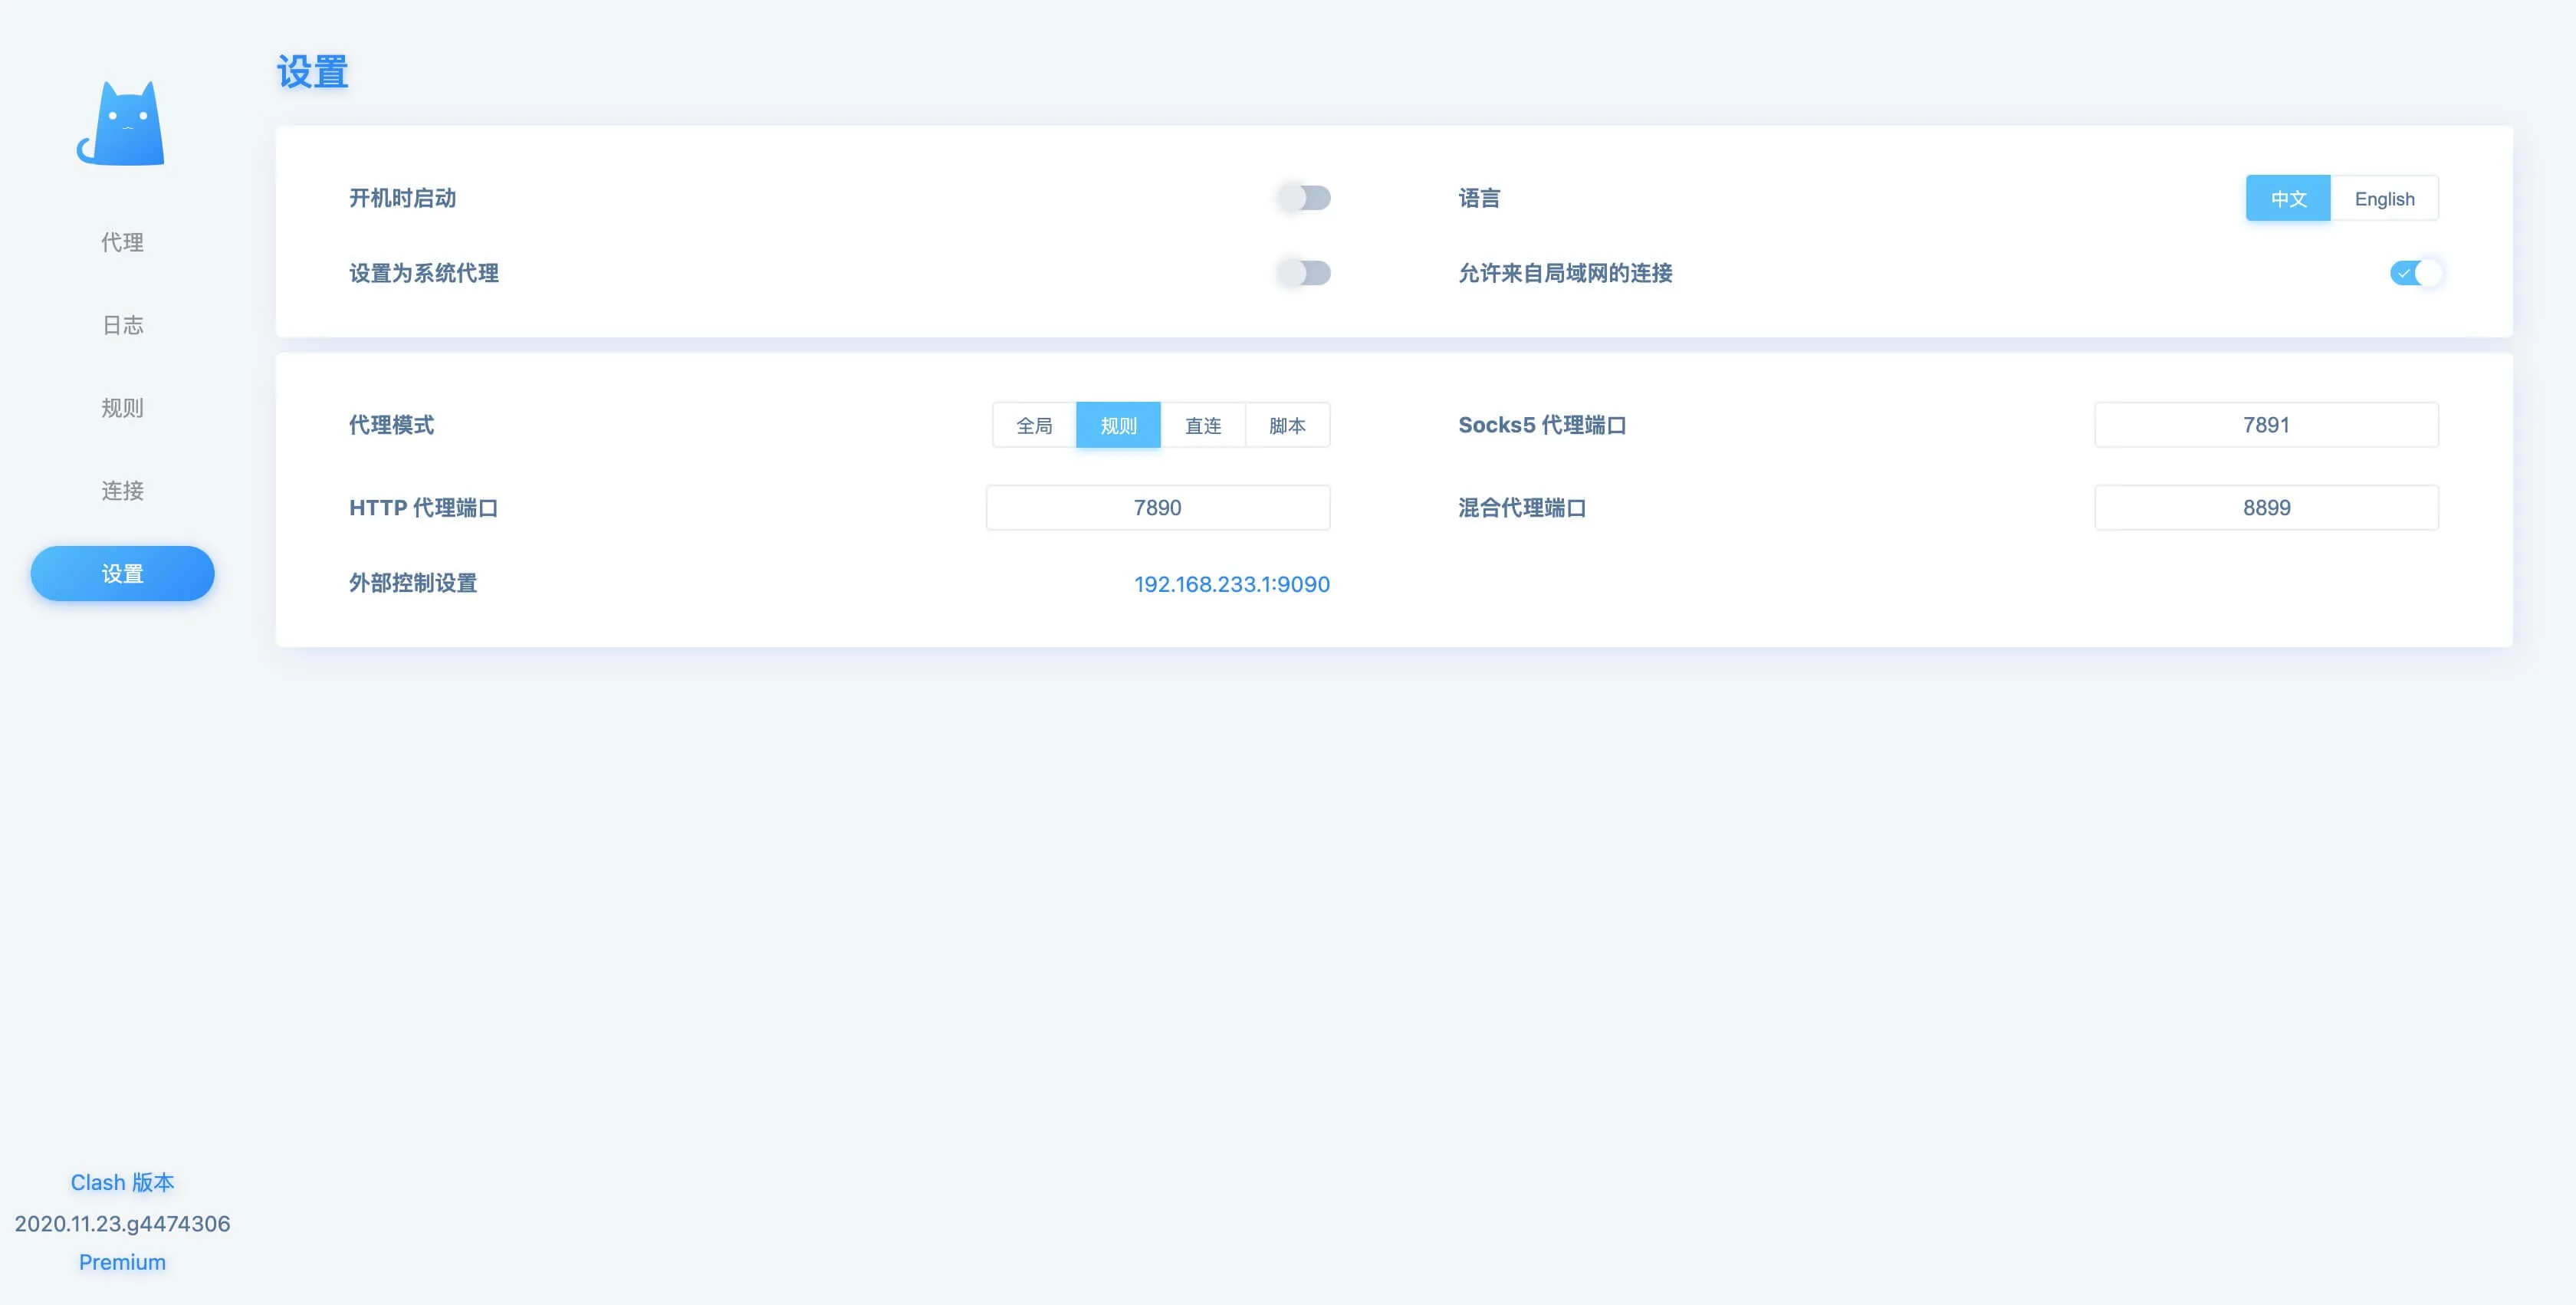Image resolution: width=2576 pixels, height=1305 pixels.
Task: Click the 混合代理端口 input field
Action: 2266,508
